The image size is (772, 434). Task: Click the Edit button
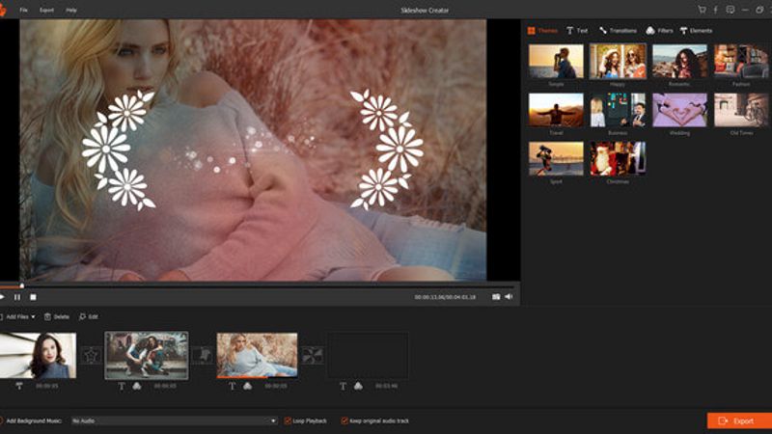point(89,317)
